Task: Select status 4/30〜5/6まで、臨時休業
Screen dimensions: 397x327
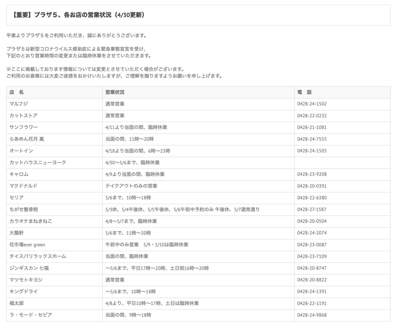Action: 132,163
